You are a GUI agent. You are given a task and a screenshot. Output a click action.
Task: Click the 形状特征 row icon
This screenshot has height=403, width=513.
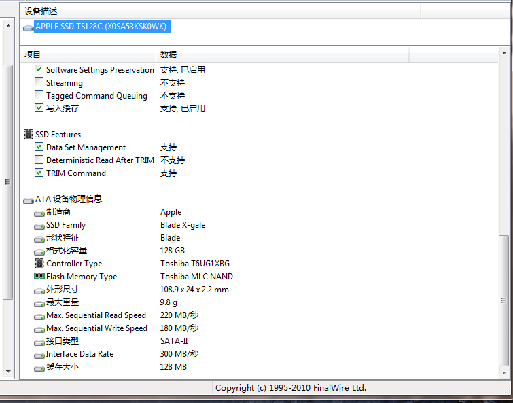39,239
